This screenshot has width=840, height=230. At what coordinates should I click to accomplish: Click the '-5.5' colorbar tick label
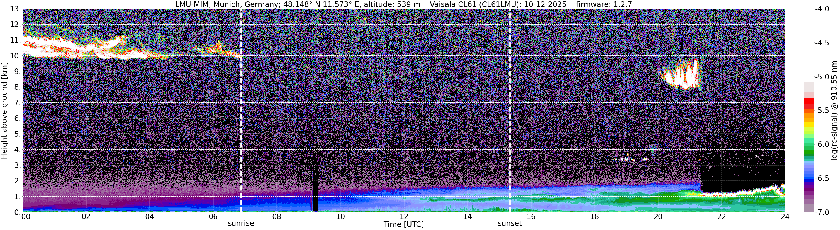point(822,111)
